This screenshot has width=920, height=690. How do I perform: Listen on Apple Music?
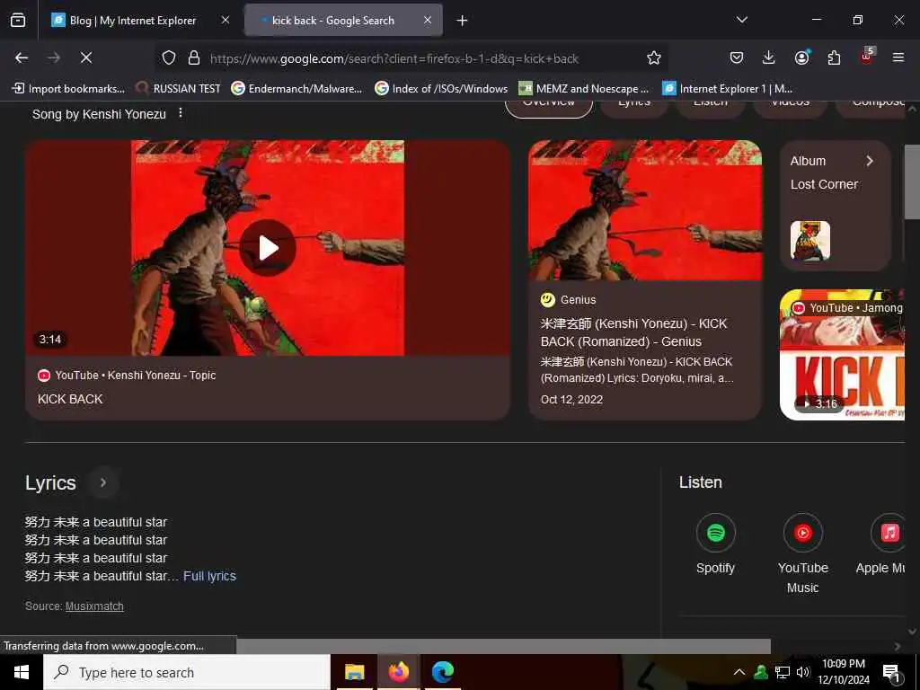(x=882, y=544)
